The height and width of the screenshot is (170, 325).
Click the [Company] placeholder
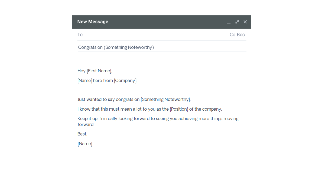[125, 81]
